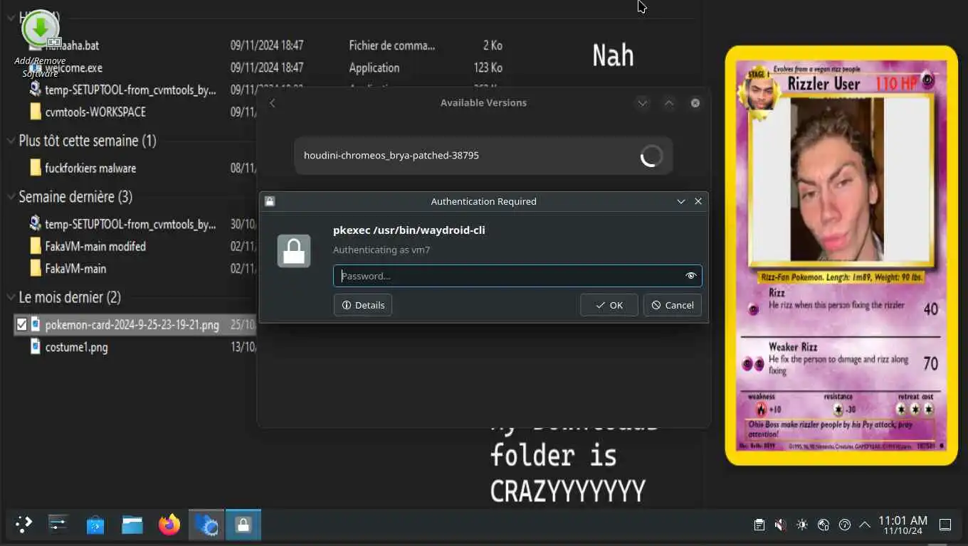Open the network globe tray icon
This screenshot has height=546, width=968.
pyautogui.click(x=824, y=525)
